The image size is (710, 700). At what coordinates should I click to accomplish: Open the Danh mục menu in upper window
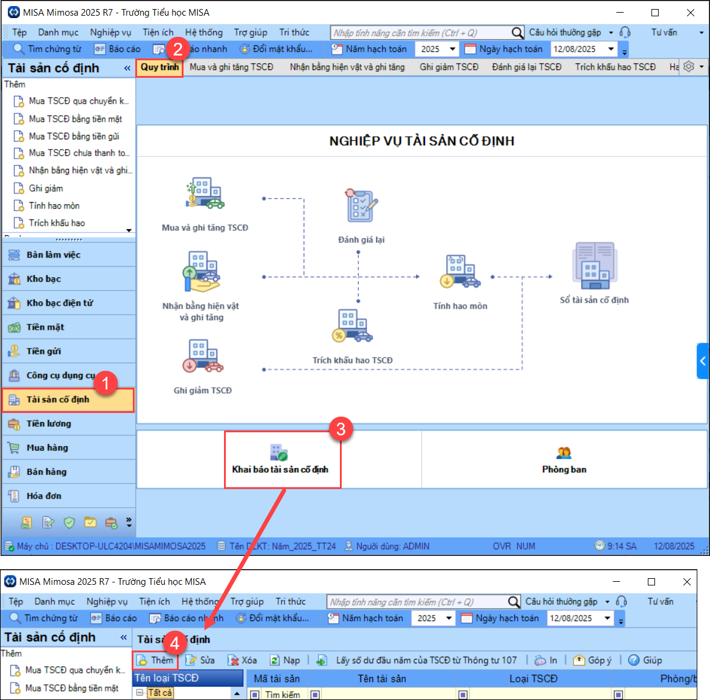pos(58,33)
